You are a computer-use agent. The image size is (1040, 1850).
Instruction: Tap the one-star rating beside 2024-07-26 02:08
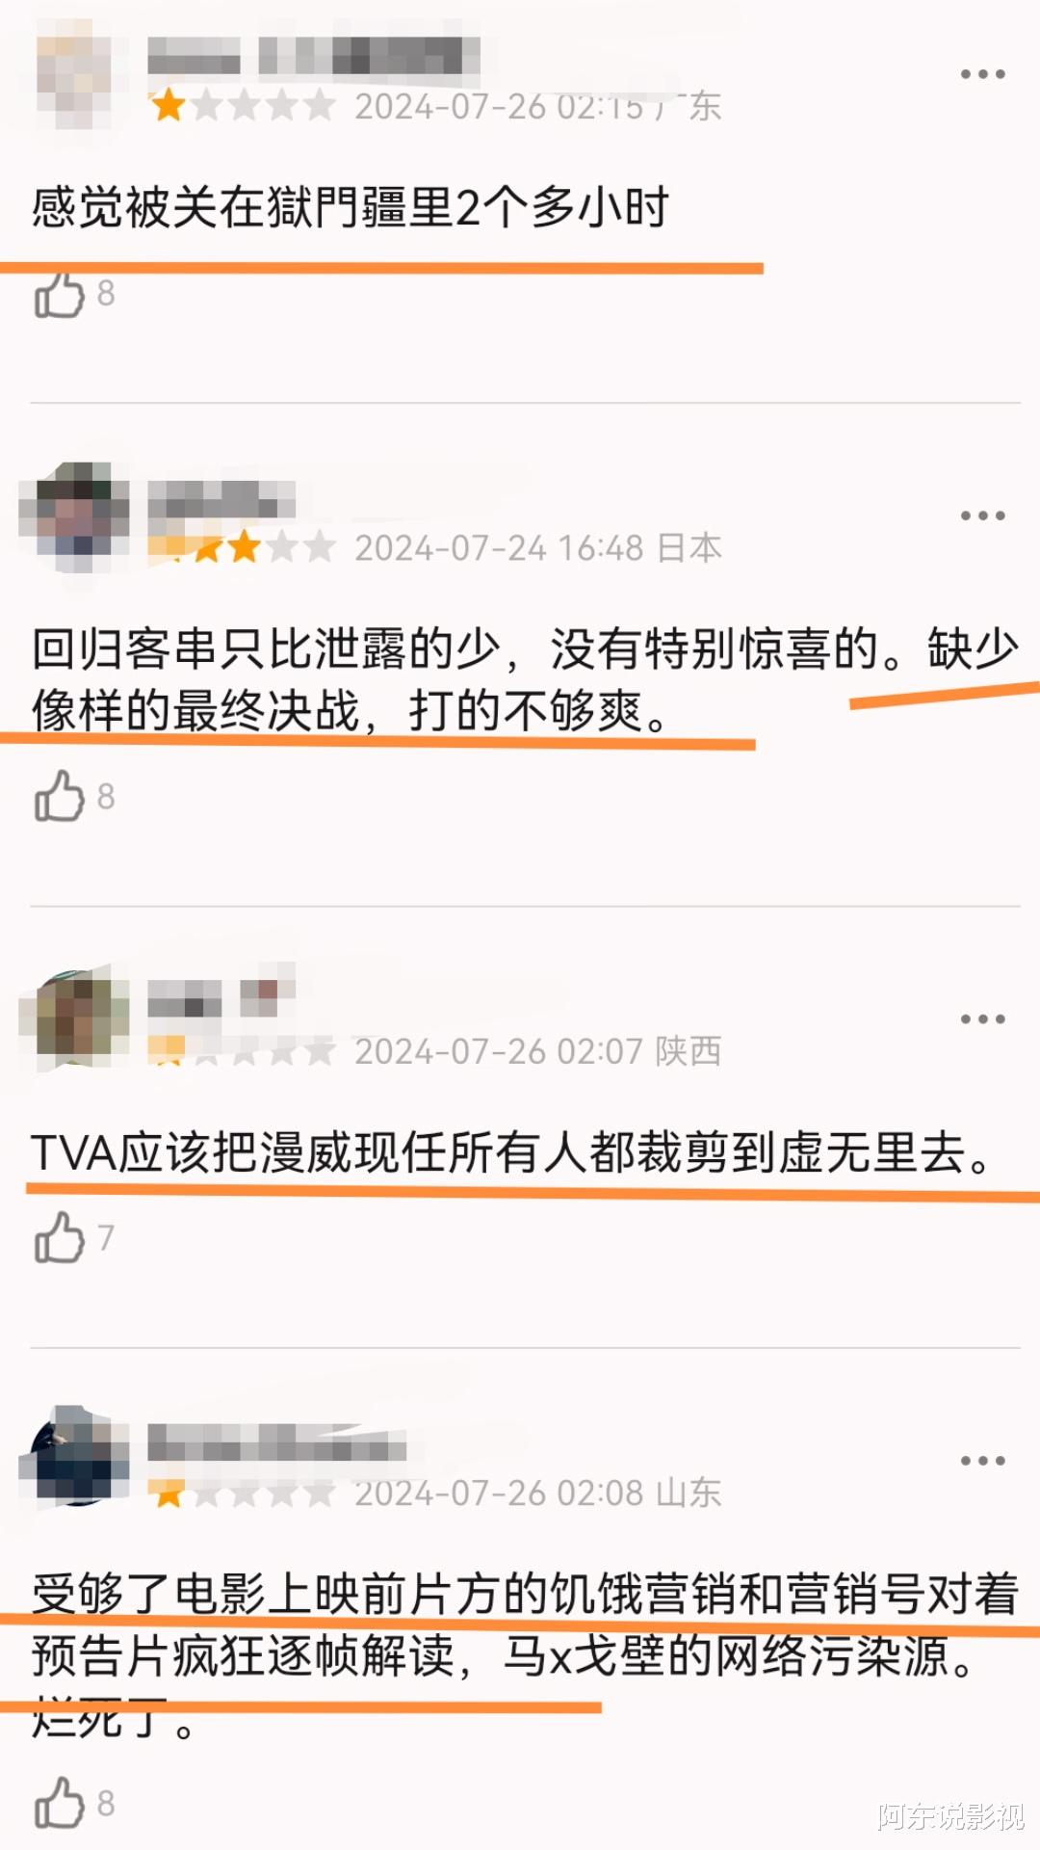[242, 1493]
